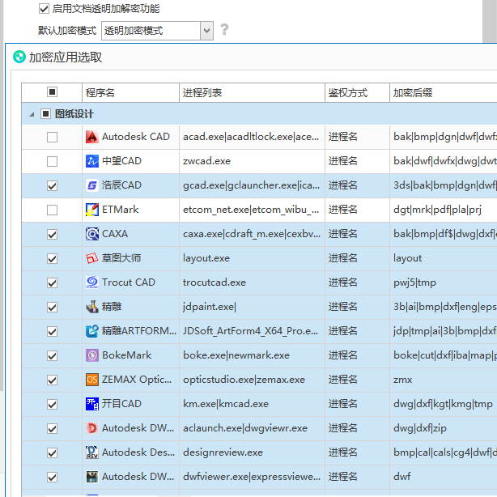Click the 鉴权方式 column header
Screen dimensions: 497x497
(x=357, y=93)
